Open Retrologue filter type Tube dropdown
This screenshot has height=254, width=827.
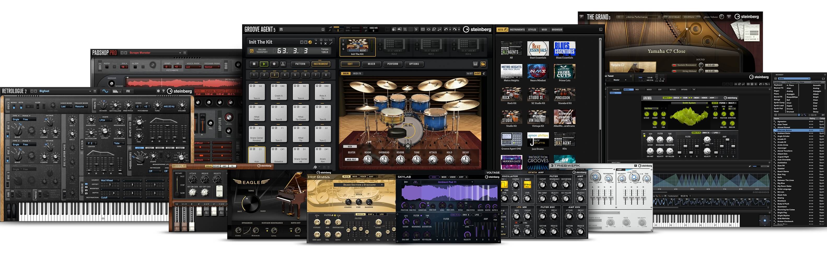119,143
